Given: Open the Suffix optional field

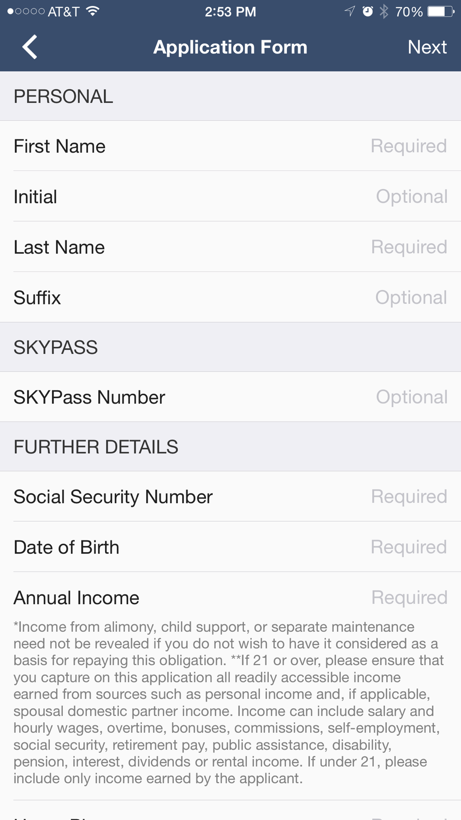Looking at the screenshot, I should [230, 297].
